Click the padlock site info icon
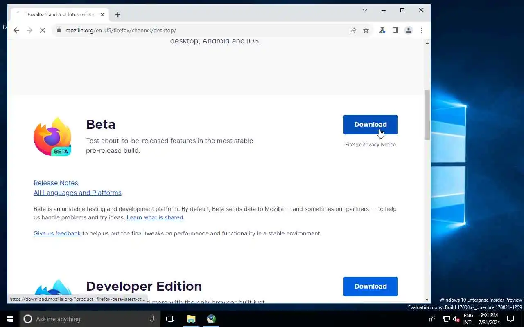This screenshot has height=327, width=524. click(x=59, y=30)
